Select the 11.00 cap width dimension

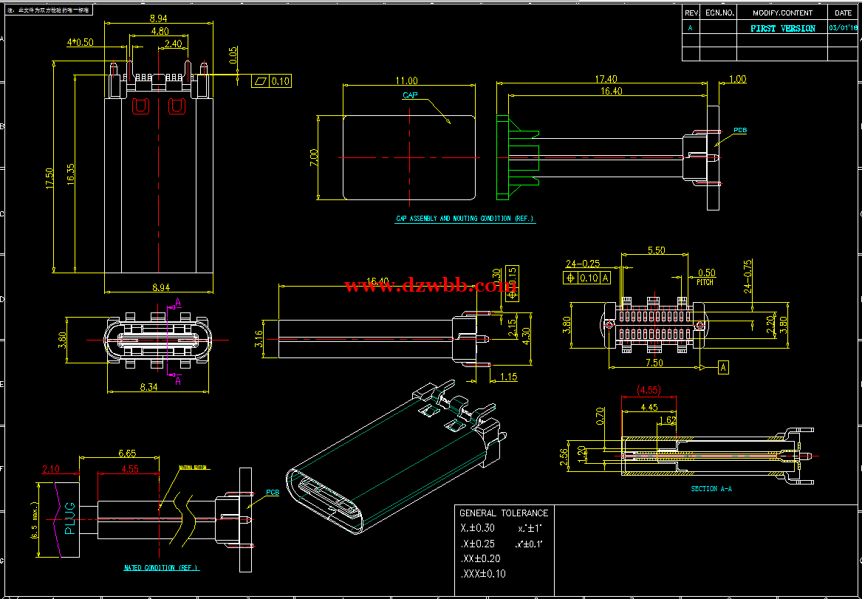pos(407,81)
